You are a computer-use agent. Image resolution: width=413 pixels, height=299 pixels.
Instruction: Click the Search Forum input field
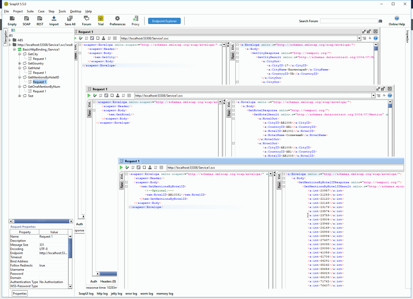(x=349, y=21)
